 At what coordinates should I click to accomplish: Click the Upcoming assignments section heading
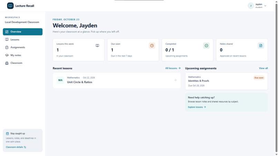pyautogui.click(x=201, y=68)
